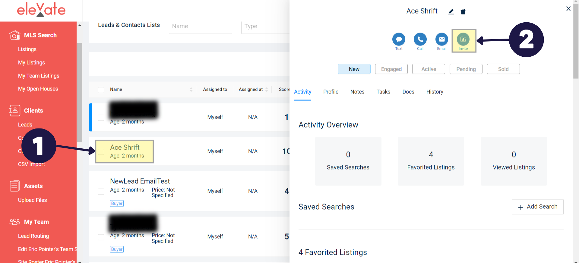The image size is (579, 263).
Task: Click the Email envelope icon
Action: click(442, 39)
